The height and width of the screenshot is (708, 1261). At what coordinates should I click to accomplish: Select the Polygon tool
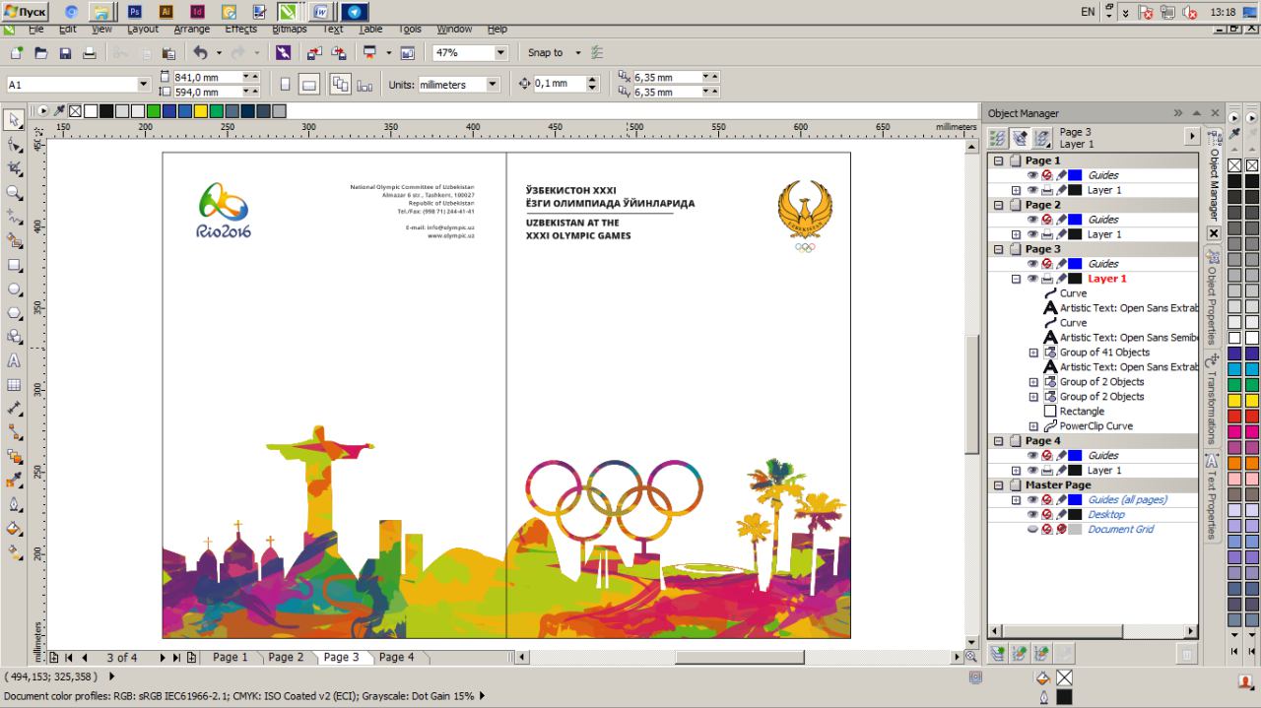[x=14, y=313]
